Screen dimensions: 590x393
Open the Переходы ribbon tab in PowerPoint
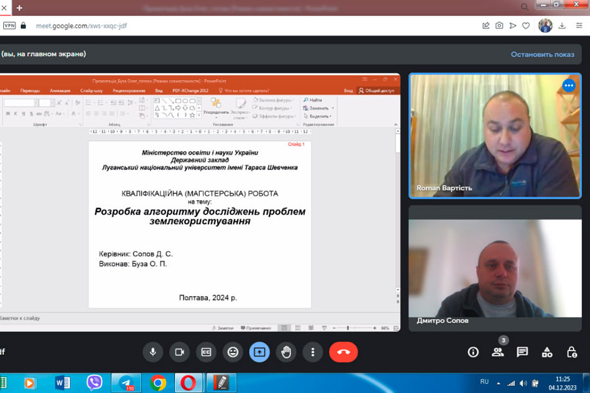point(30,90)
